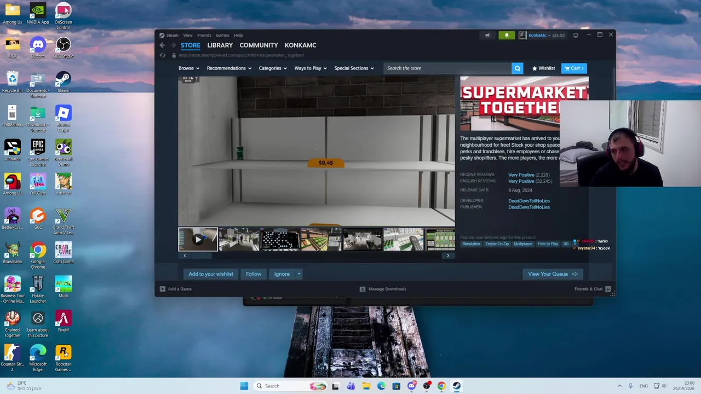Open Rockstar Games desktop shortcut

click(x=63, y=358)
